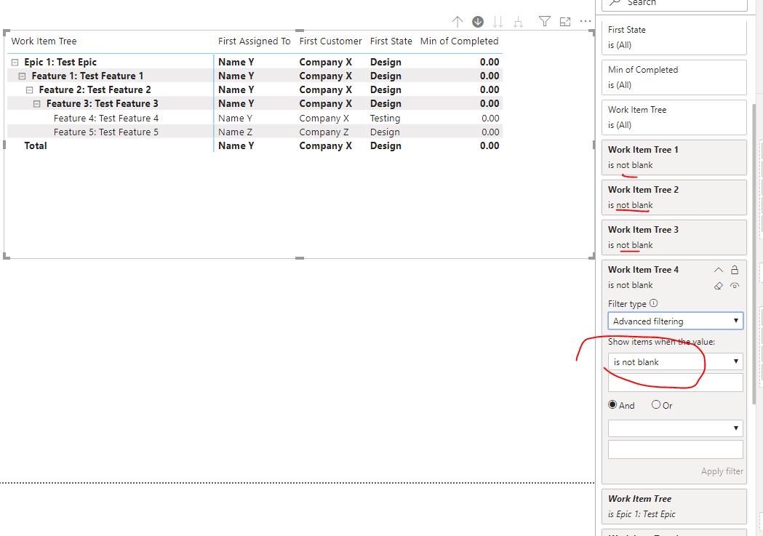Screen dimensions: 763x536
Task: Collapse the Work Item Tree 4 filter card
Action: click(718, 270)
